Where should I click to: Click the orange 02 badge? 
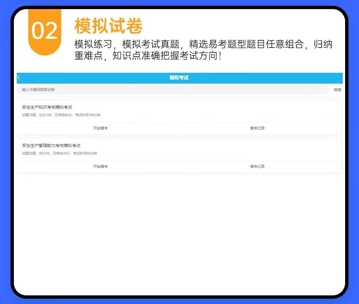pos(45,31)
